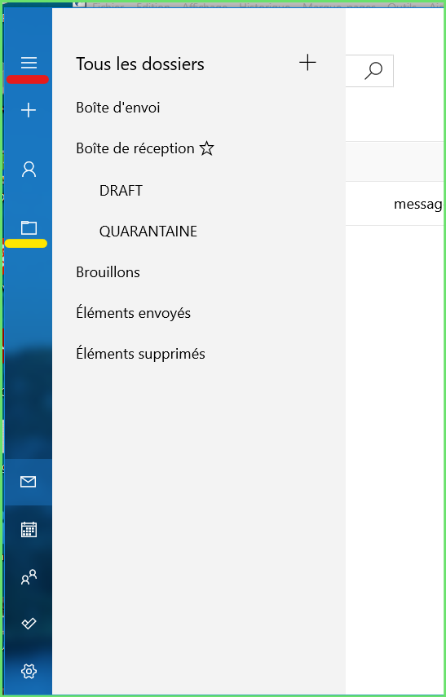Open the Éléments envoyés folder
The height and width of the screenshot is (697, 446).
134,313
